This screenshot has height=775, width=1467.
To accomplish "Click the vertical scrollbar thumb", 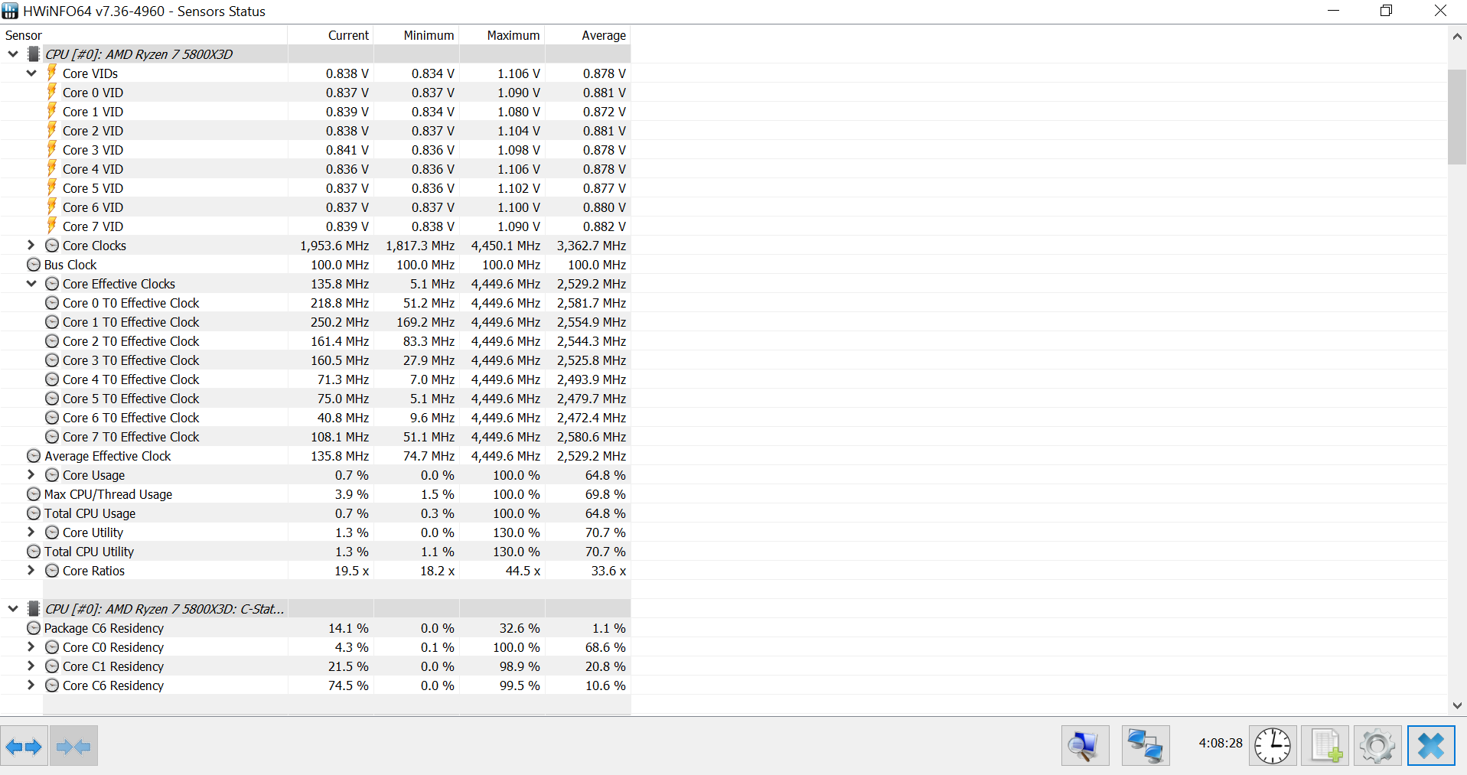I will point(1457,117).
